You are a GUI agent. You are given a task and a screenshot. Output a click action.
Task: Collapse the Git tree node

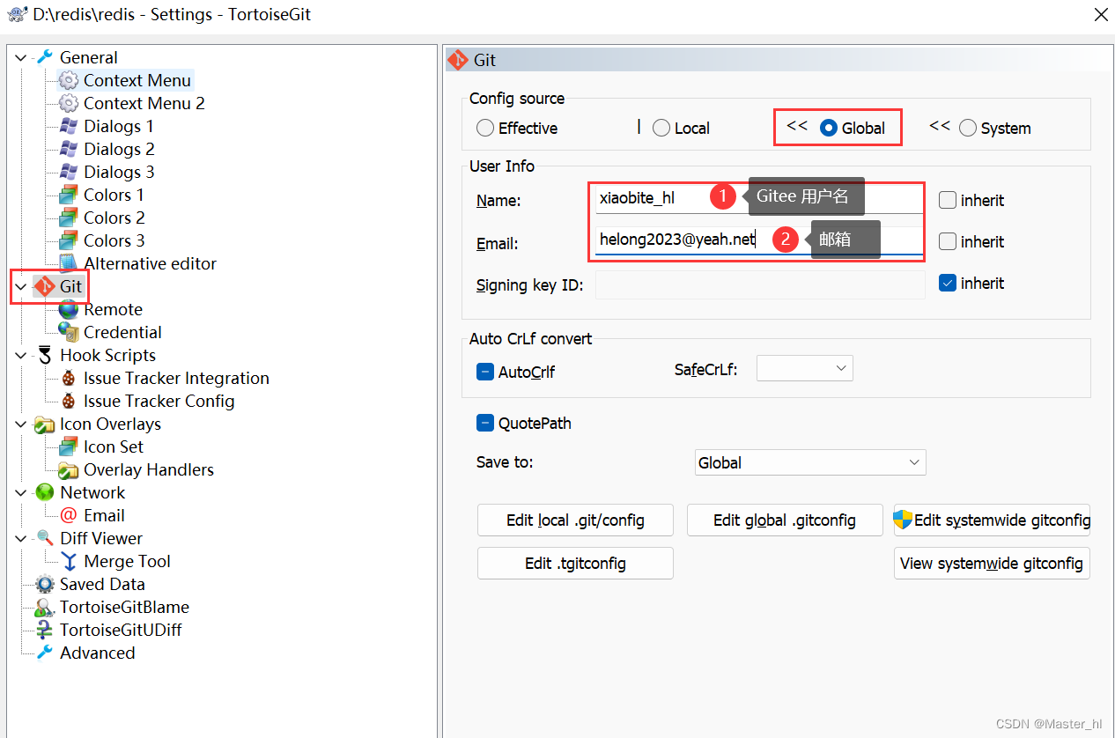21,286
